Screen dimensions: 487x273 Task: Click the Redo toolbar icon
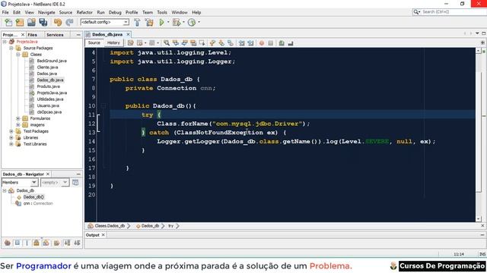click(x=69, y=22)
